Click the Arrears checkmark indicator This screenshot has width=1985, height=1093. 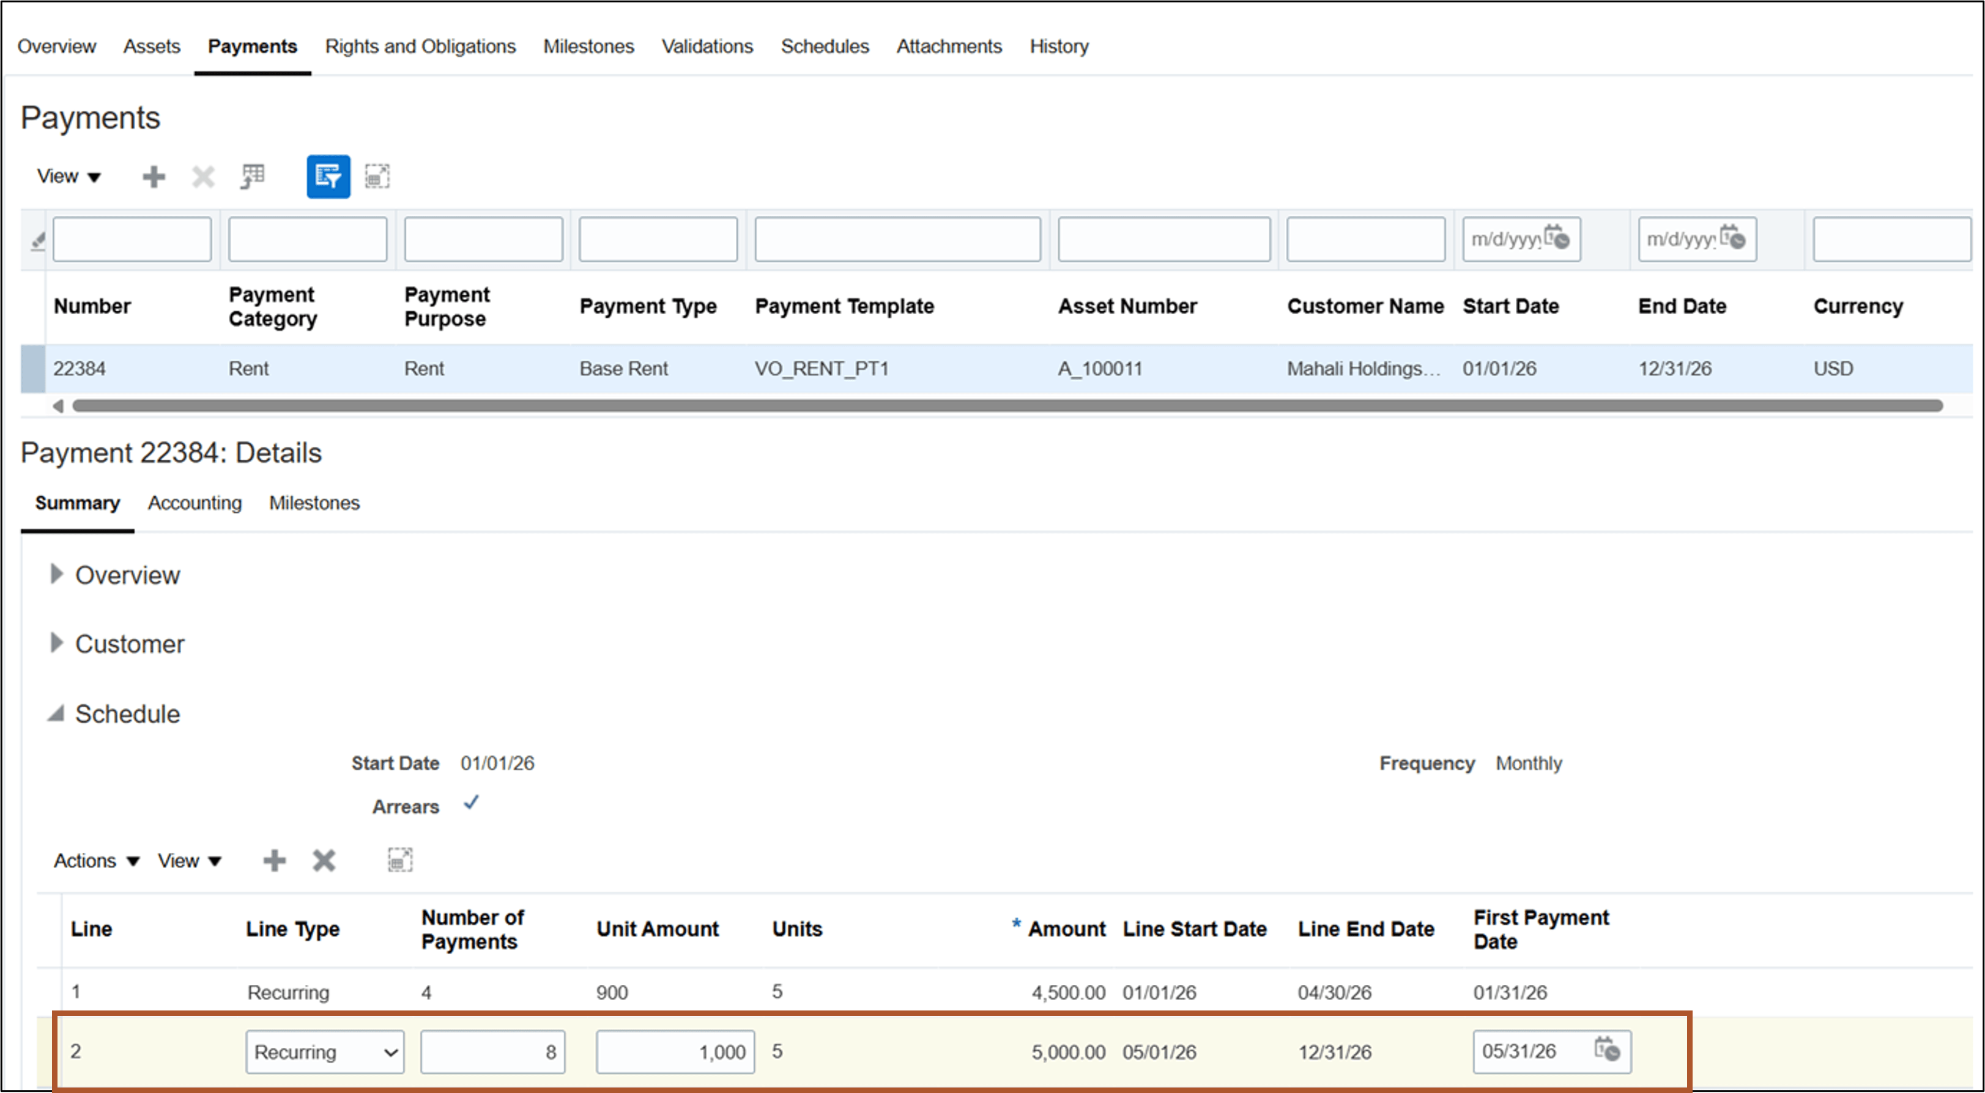click(x=471, y=803)
